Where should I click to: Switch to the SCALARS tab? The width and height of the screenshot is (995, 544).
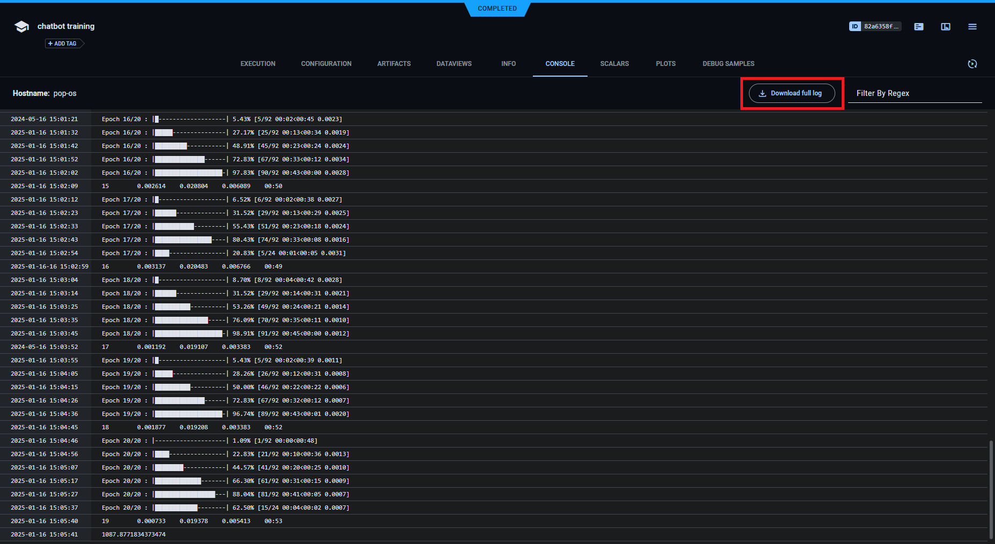(614, 63)
